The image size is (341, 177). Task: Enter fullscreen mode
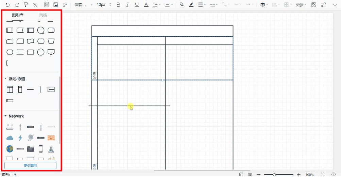pyautogui.click(x=323, y=174)
